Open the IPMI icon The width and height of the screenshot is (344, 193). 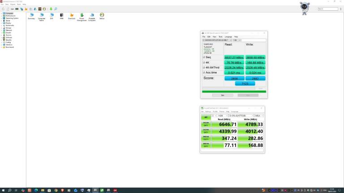tap(62, 16)
